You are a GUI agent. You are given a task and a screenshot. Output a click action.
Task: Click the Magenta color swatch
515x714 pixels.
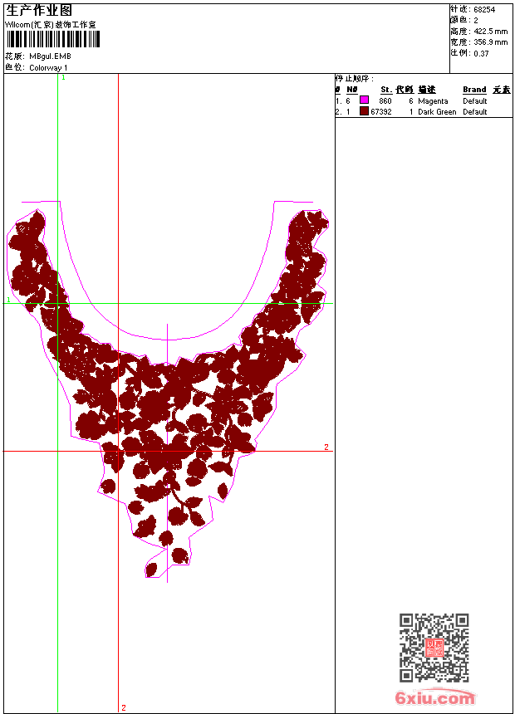[364, 100]
